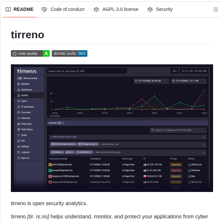The image size is (221, 221).
Task: Click the book icon beside README
Action: tap(8, 10)
